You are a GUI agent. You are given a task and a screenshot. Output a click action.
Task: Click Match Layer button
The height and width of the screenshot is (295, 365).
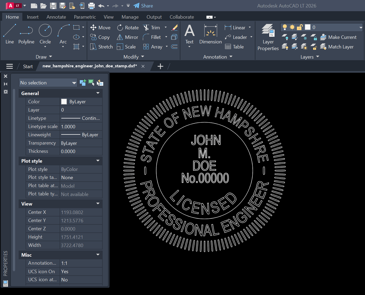pos(337,47)
